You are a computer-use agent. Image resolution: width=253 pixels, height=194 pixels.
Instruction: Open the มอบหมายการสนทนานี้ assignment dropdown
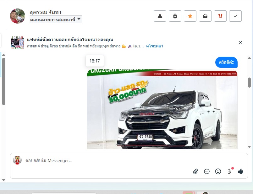56,19
